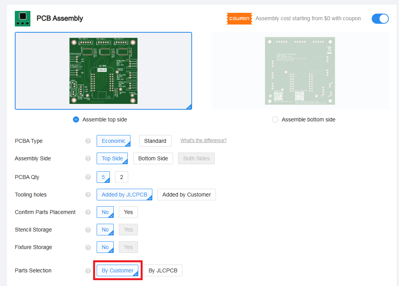Click the Tooling holes label
399x286 pixels.
tap(31, 195)
